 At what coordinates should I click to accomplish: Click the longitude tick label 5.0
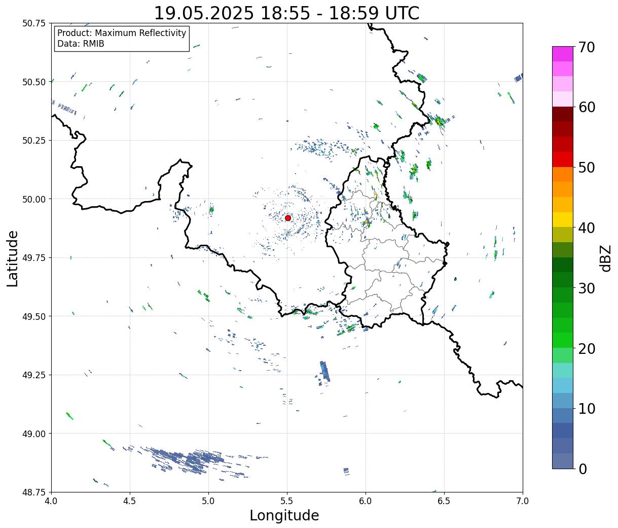pos(208,501)
